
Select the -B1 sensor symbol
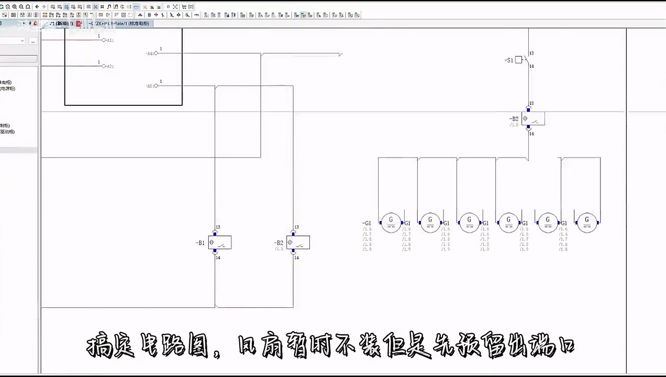[220, 242]
